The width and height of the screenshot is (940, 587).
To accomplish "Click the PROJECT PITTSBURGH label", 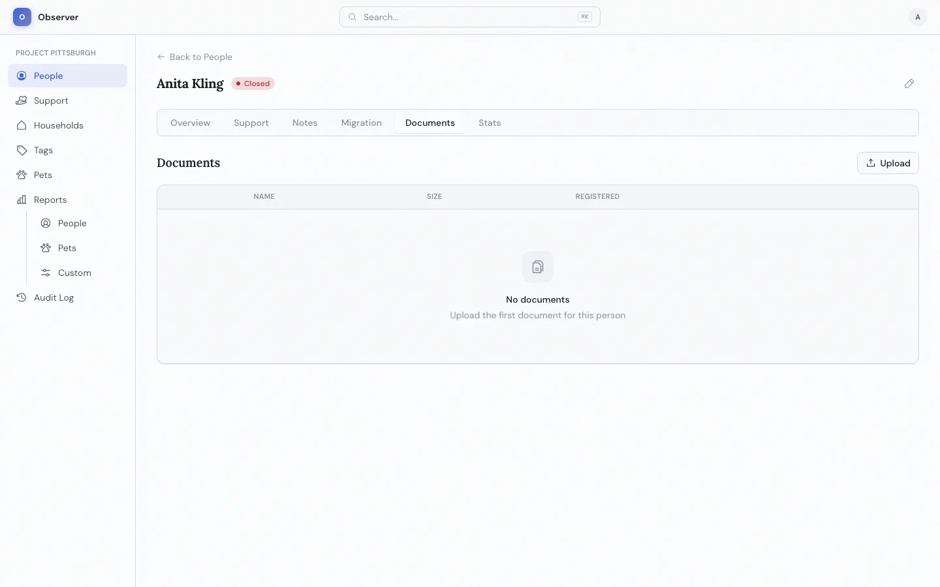I will pos(55,53).
